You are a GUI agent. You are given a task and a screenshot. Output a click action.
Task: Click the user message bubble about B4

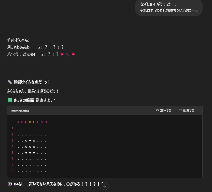[x=169, y=8]
